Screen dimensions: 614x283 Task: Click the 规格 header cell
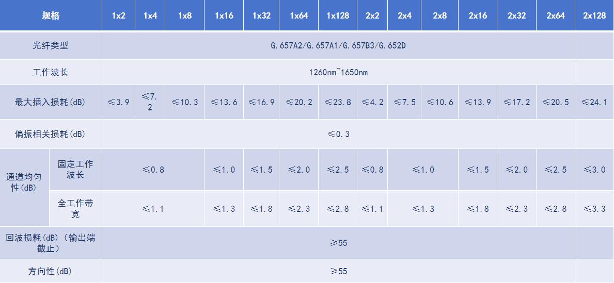point(51,15)
